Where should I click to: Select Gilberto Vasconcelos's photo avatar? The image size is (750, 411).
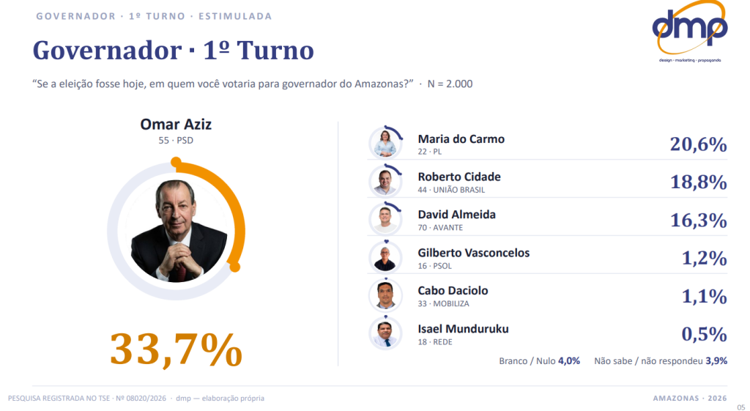tap(385, 257)
